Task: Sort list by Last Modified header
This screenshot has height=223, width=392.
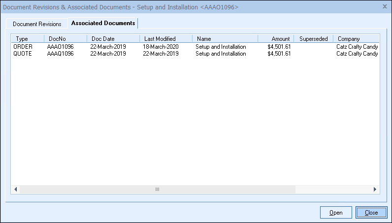Action: coord(160,38)
